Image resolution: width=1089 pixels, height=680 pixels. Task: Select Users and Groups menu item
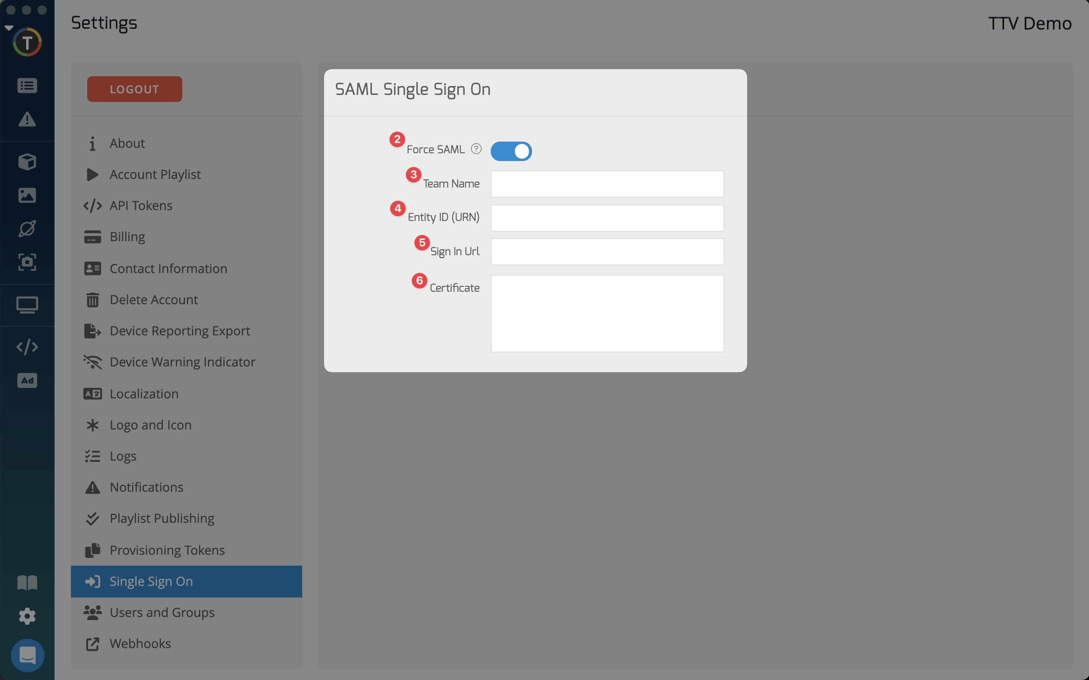[162, 613]
